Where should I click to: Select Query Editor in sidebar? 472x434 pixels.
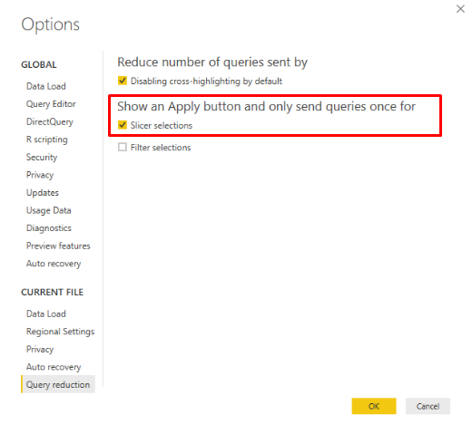click(x=51, y=104)
